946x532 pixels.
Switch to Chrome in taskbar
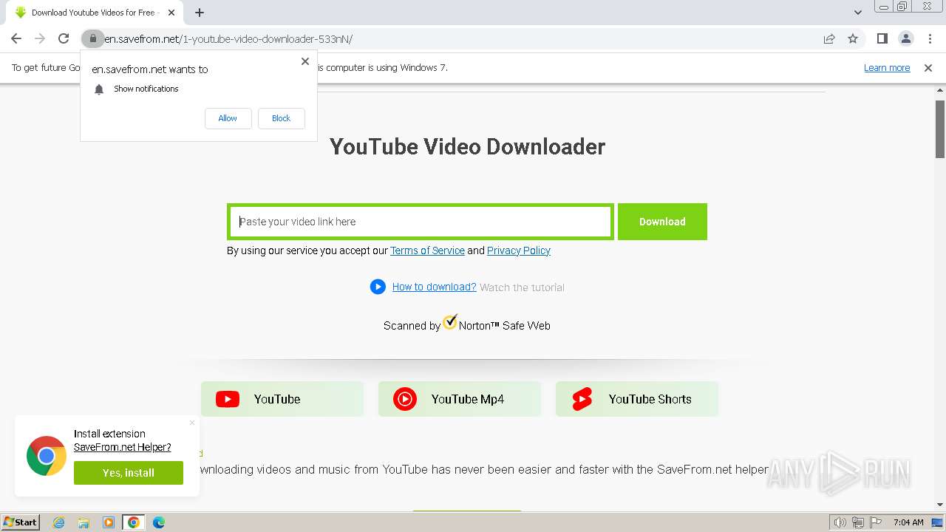134,522
